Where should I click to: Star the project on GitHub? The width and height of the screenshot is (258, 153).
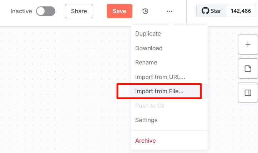(x=211, y=11)
